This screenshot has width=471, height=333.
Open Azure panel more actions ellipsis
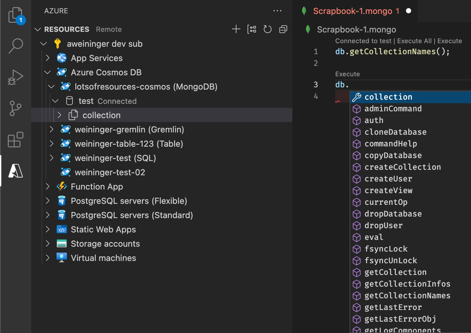(277, 11)
